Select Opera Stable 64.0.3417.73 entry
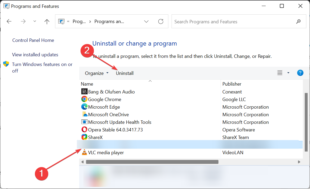Viewport: 310px width, 189px height. [x=115, y=130]
